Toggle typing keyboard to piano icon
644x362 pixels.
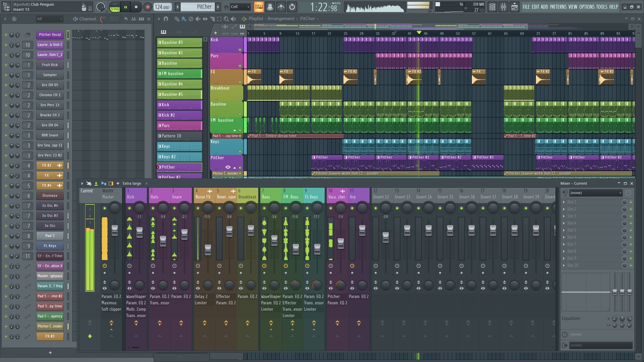click(259, 7)
